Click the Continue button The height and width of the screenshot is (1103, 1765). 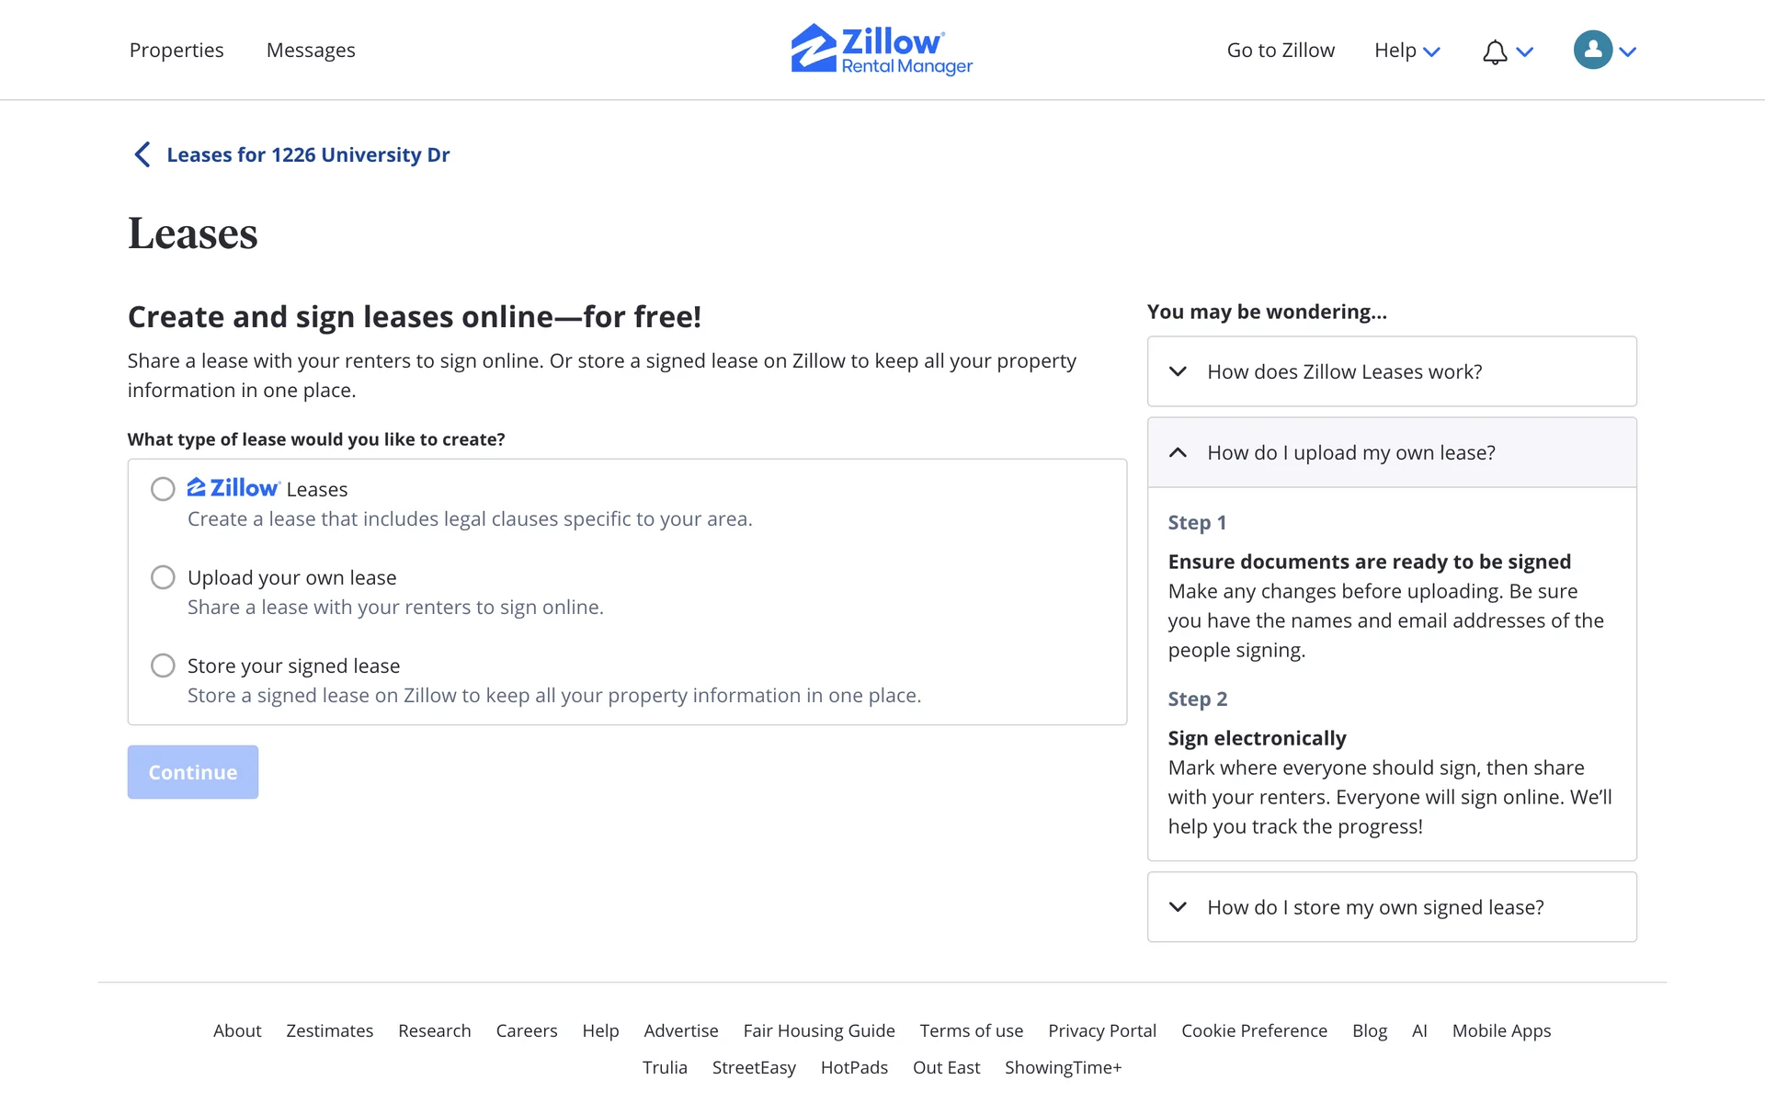tap(193, 772)
